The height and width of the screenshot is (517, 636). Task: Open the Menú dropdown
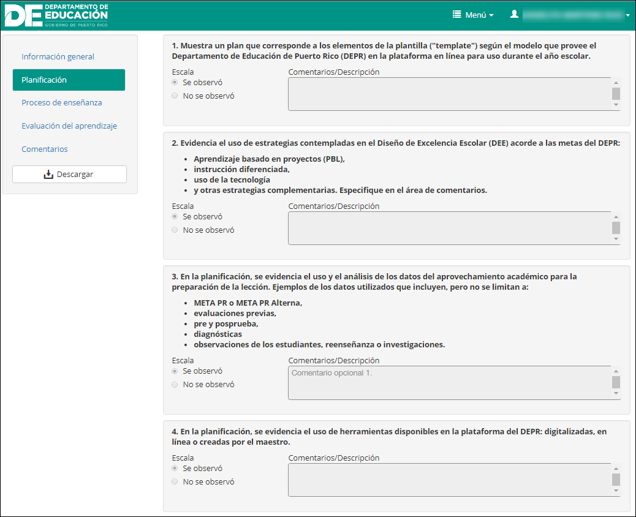pos(474,15)
